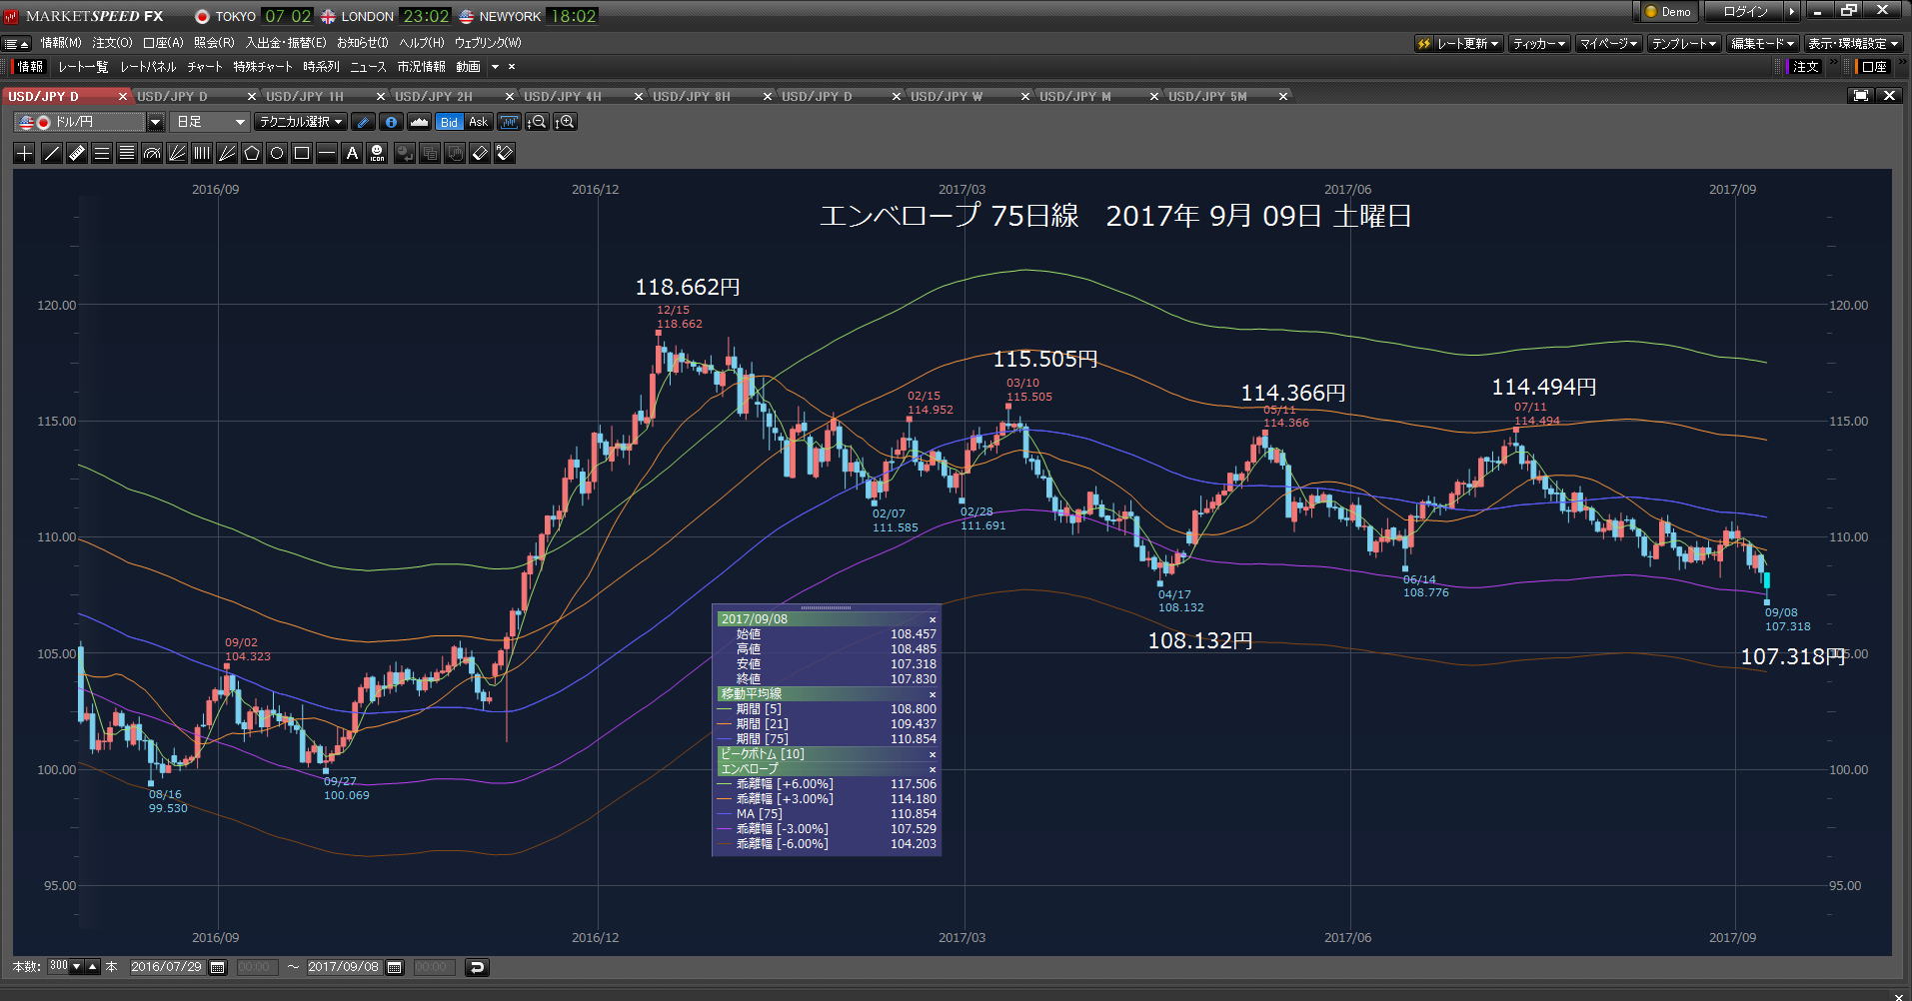
Task: Click the blue info icon
Action: (391, 122)
